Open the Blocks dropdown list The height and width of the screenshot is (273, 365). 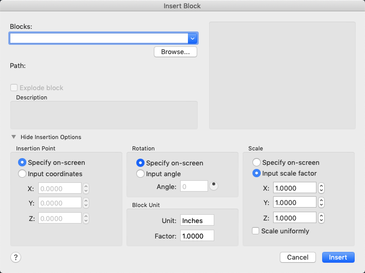coord(193,38)
